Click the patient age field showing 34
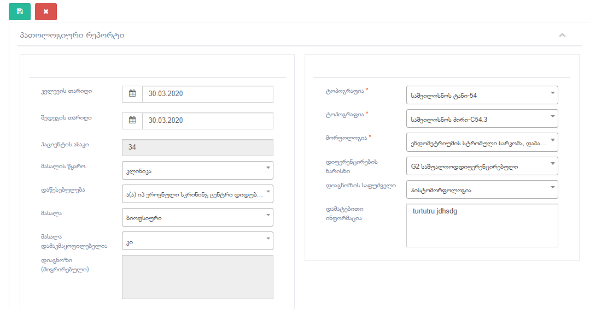This screenshot has height=309, width=590. (x=197, y=147)
